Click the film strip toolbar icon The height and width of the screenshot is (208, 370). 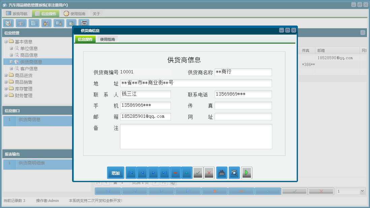84,23
